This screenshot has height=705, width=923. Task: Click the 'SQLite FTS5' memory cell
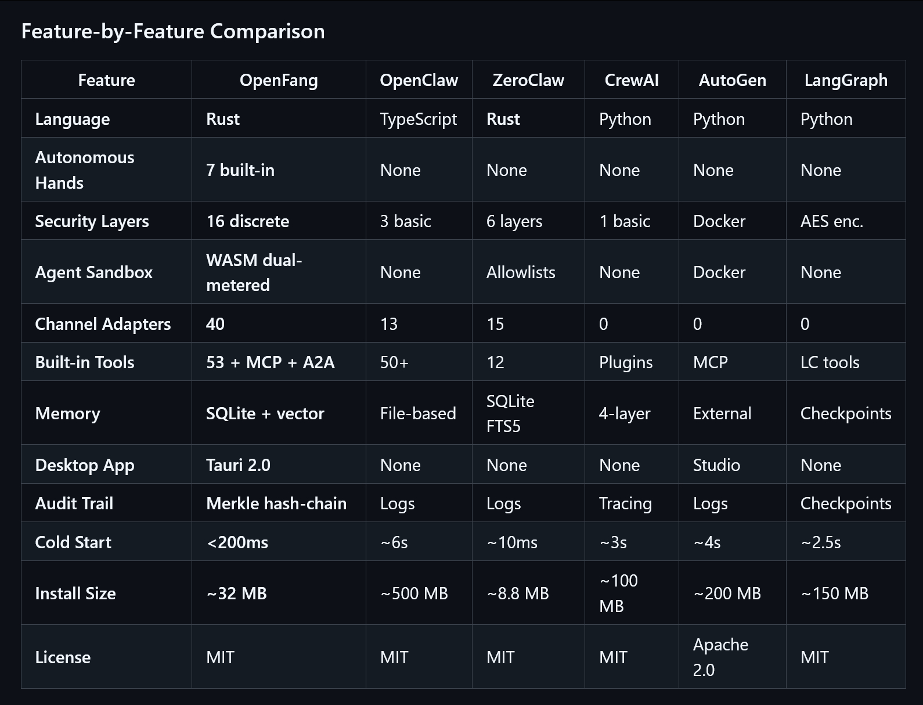coord(510,413)
